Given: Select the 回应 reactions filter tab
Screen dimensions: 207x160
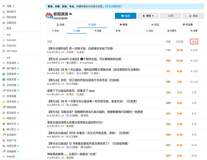Looking at the screenshot, I should [x=150, y=31].
